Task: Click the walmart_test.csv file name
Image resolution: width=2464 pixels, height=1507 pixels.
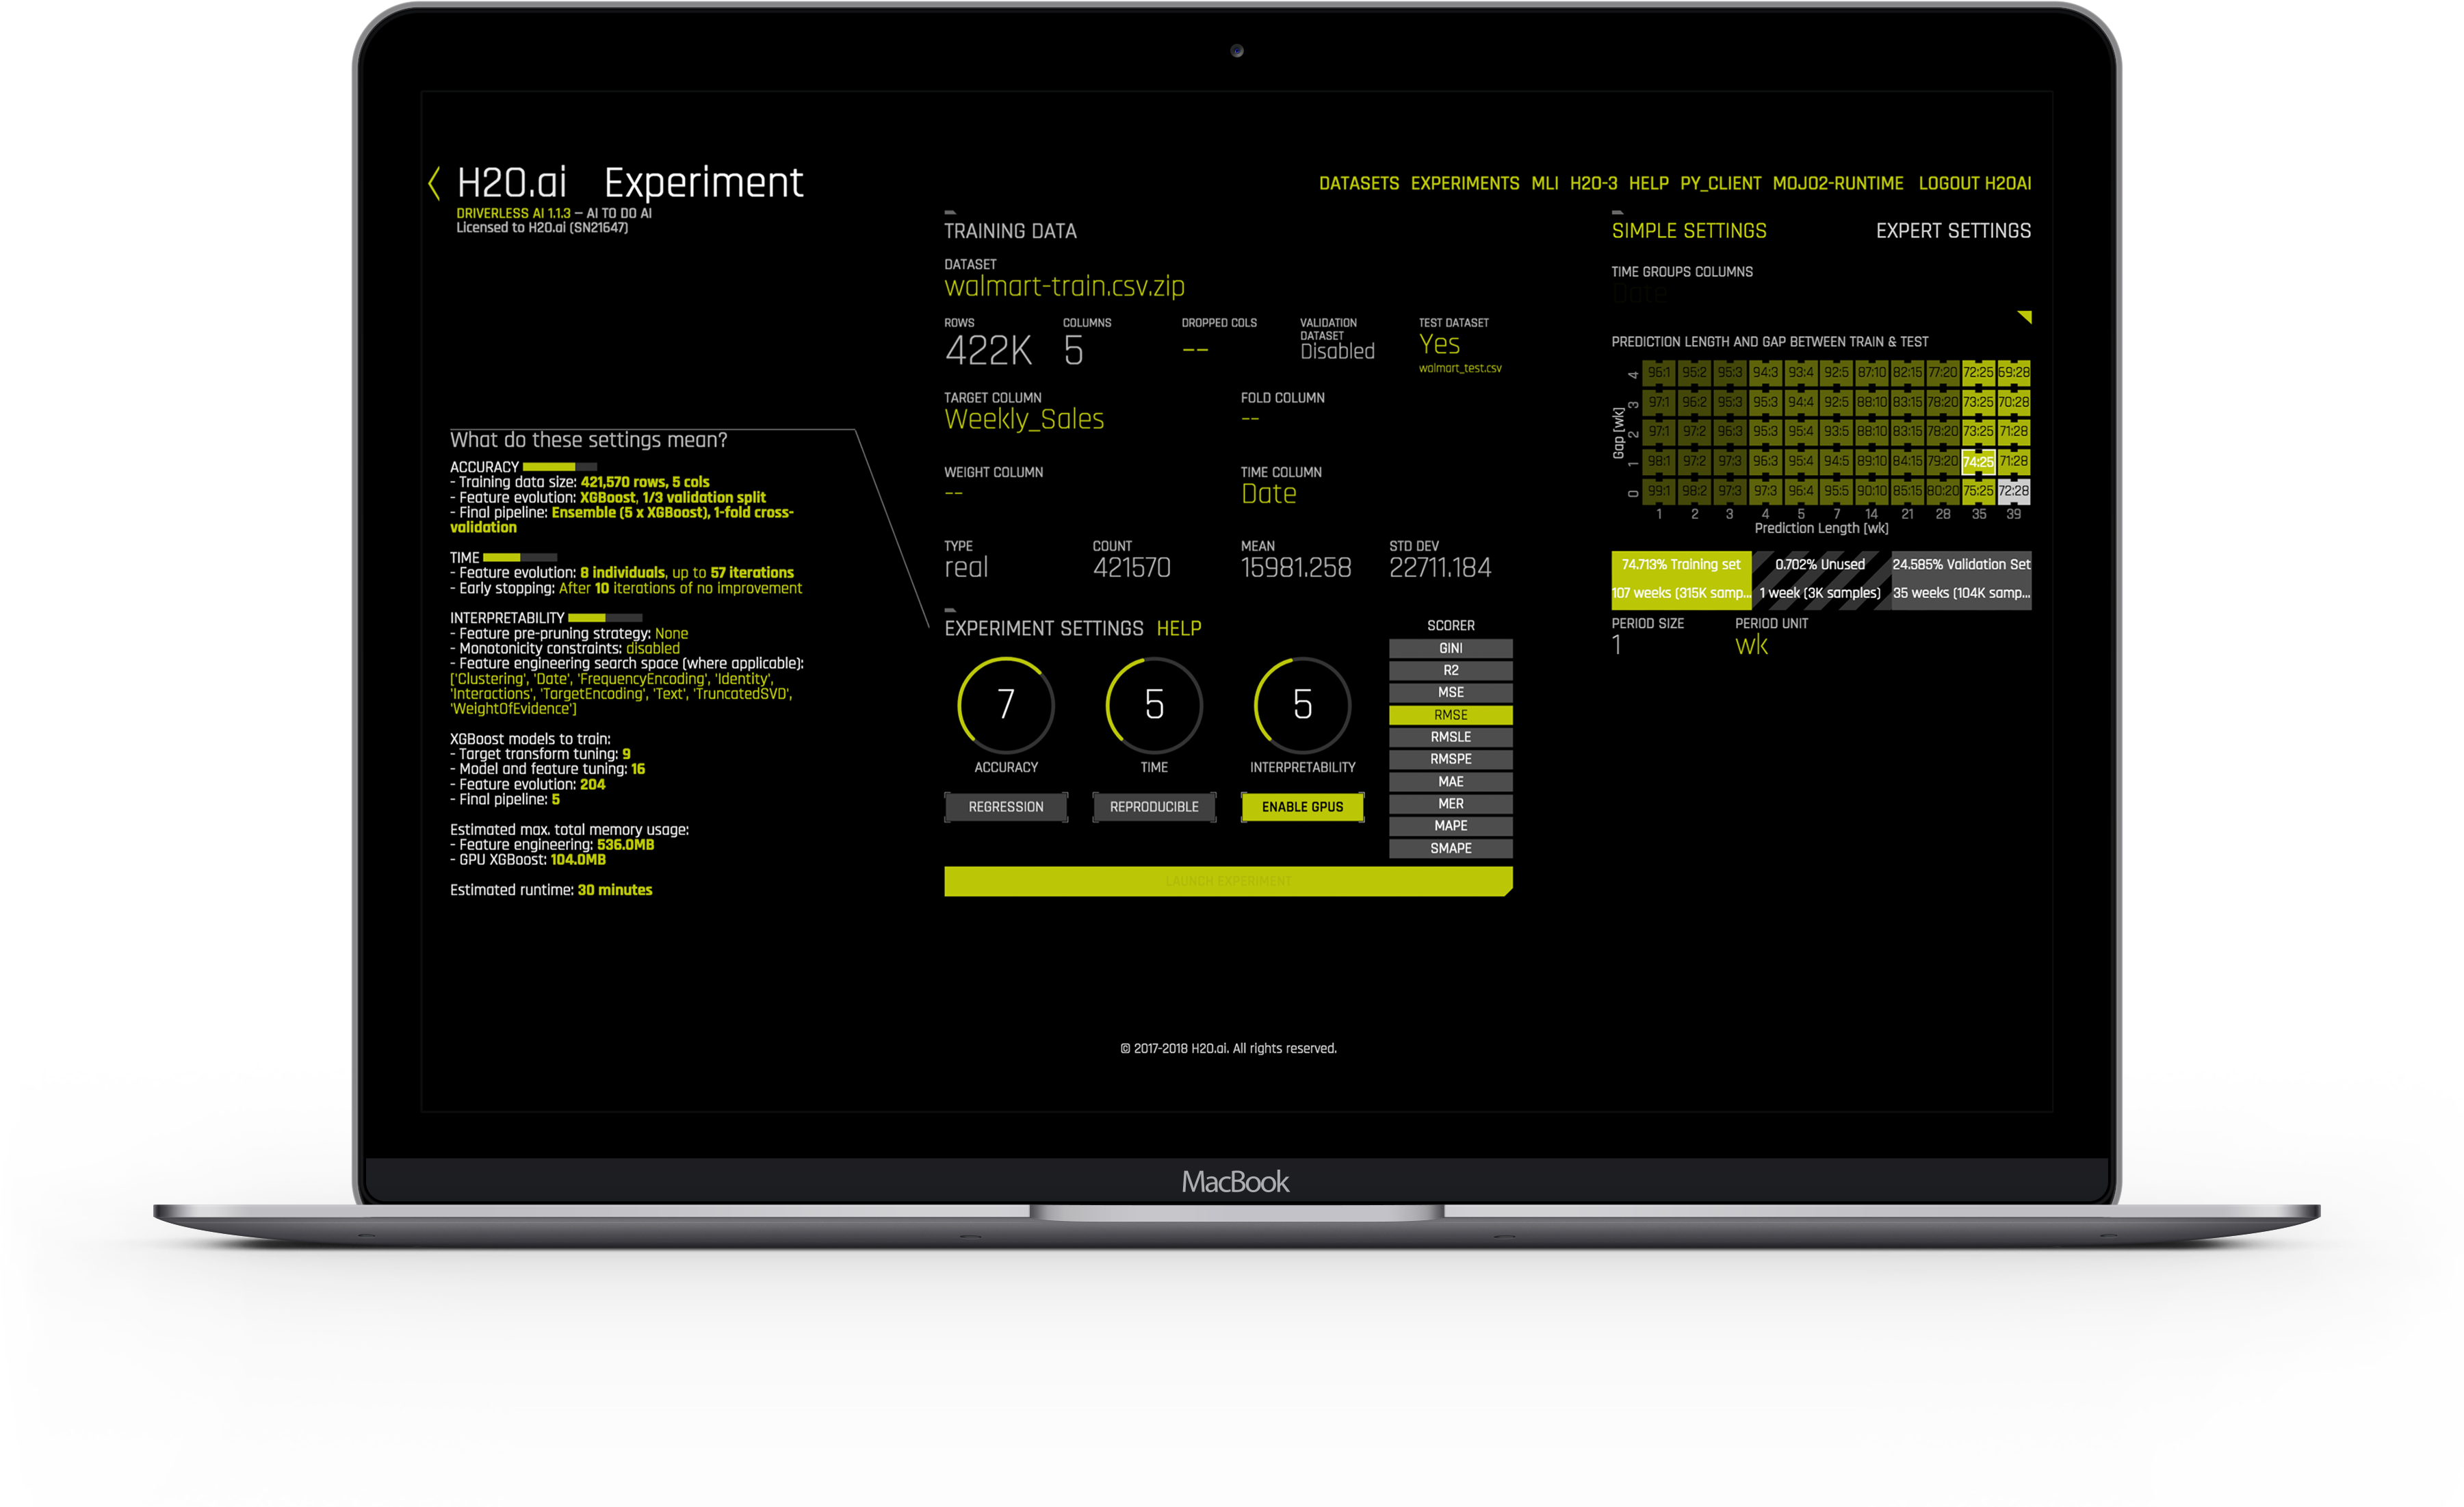Action: (x=1460, y=369)
